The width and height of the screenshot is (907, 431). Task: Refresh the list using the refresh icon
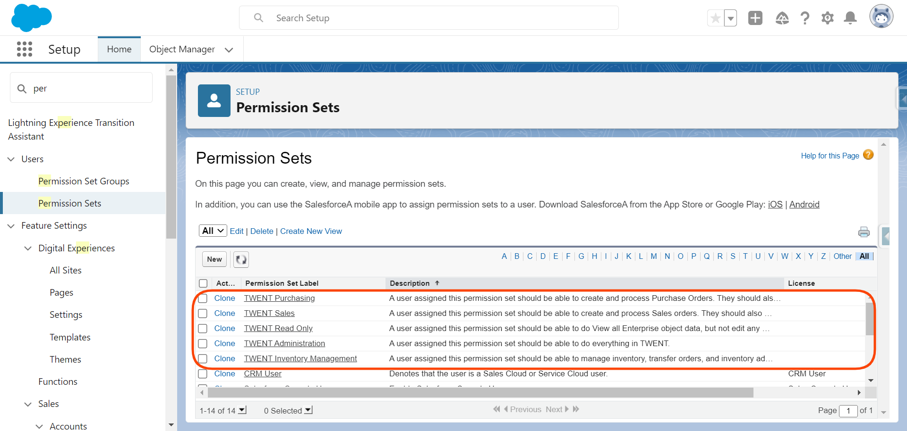(241, 259)
